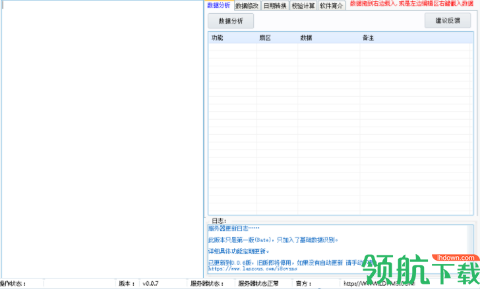Click the 数据 column header in table
The image size is (480, 289).
(x=329, y=38)
